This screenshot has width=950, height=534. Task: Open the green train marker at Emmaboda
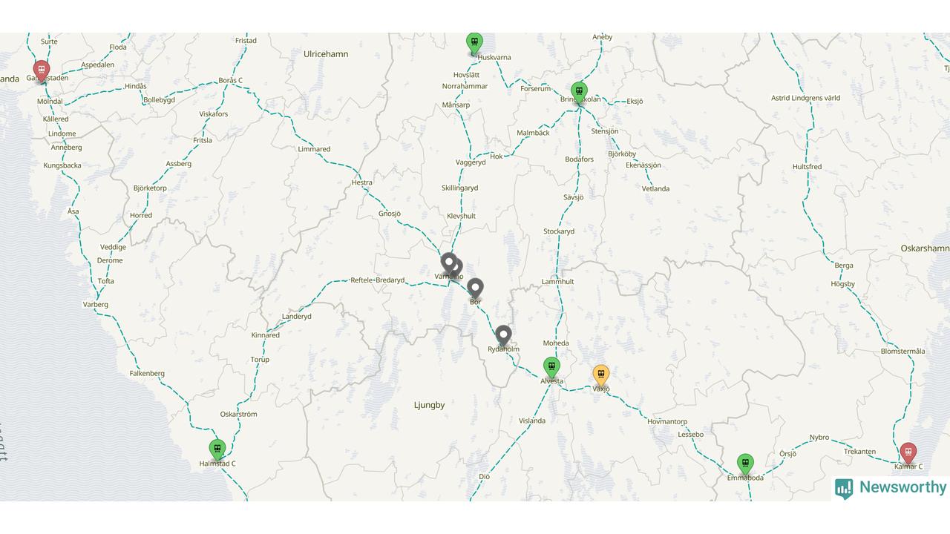745,464
